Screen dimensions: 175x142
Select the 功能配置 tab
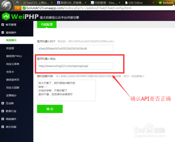pos(47,24)
